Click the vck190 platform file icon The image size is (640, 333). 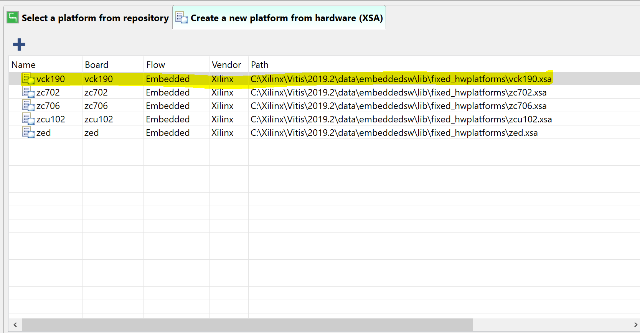pos(28,79)
